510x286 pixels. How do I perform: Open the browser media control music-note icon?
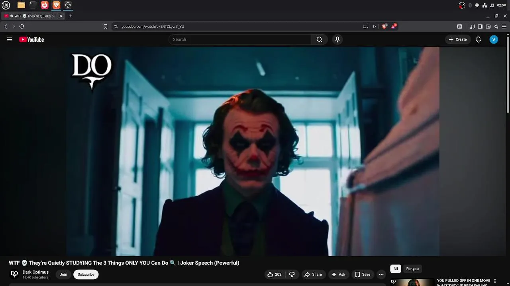472,26
